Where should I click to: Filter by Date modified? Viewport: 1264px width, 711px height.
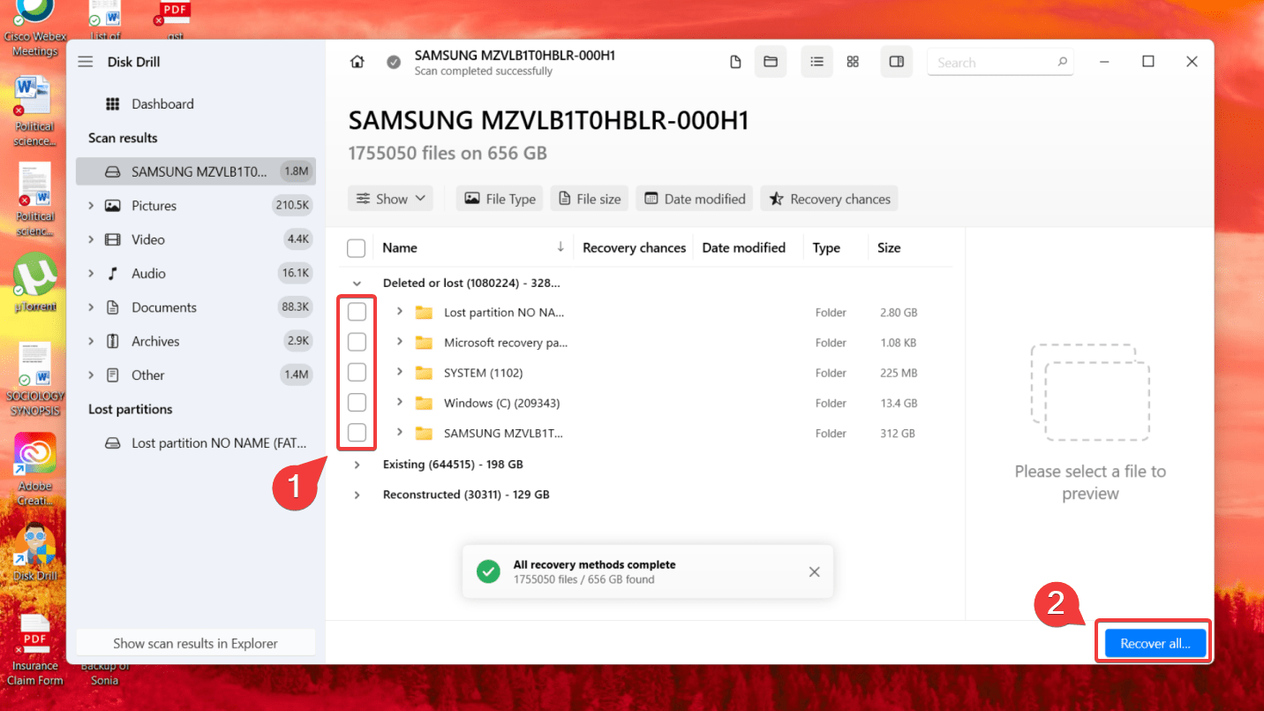coord(695,199)
